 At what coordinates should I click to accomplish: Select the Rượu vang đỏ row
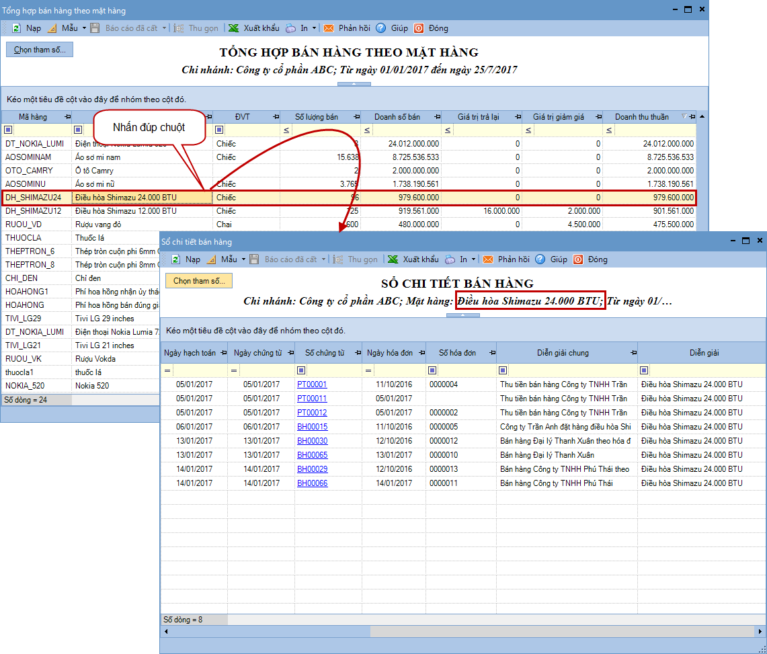pos(97,224)
